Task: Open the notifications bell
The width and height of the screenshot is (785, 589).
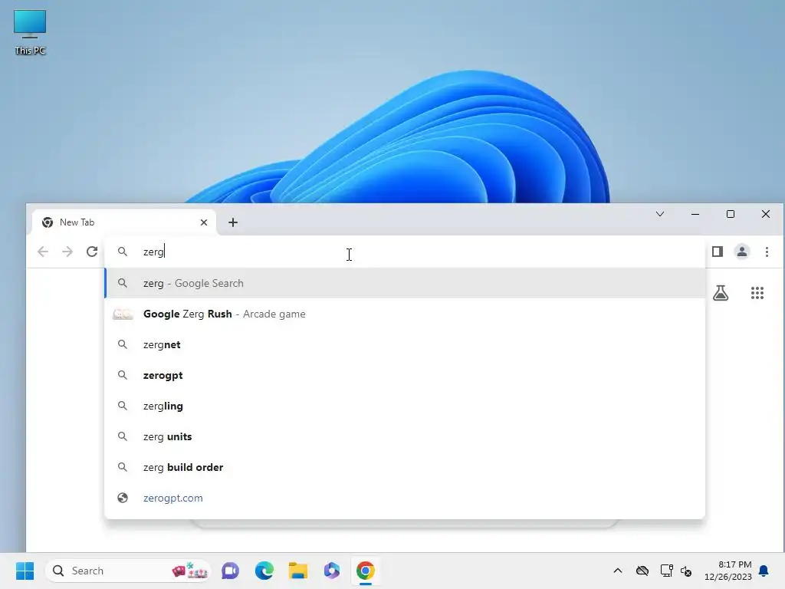Action: pos(764,571)
